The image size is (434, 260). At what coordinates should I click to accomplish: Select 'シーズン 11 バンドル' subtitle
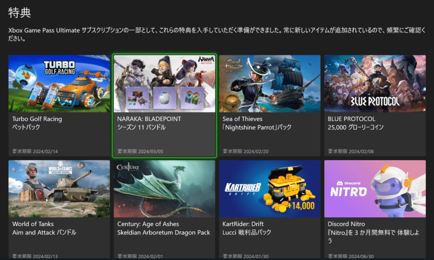point(142,127)
